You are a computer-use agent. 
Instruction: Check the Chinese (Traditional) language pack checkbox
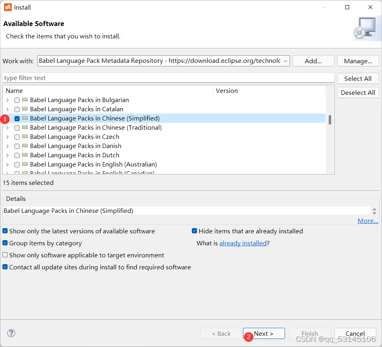[x=17, y=128]
